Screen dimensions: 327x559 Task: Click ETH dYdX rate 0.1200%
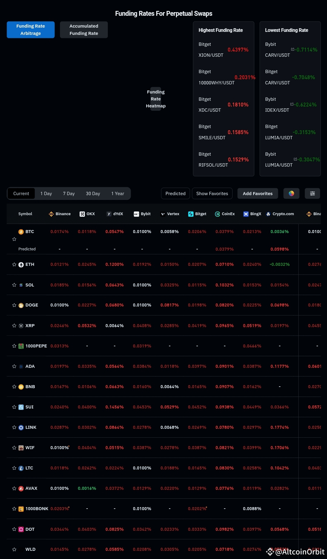pyautogui.click(x=114, y=265)
